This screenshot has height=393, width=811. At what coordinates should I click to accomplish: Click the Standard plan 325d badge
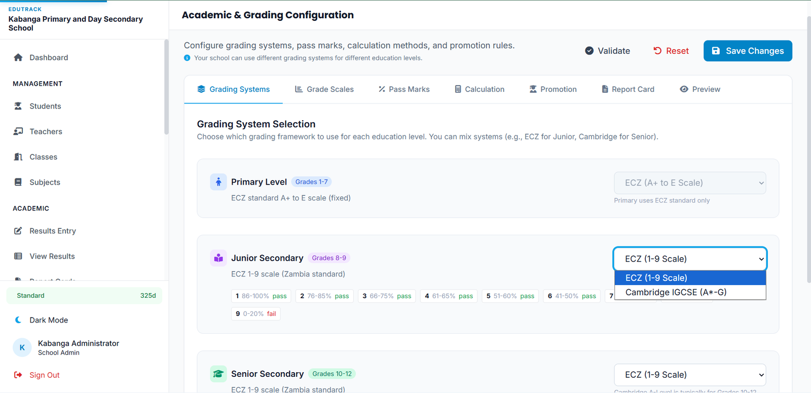pos(84,296)
